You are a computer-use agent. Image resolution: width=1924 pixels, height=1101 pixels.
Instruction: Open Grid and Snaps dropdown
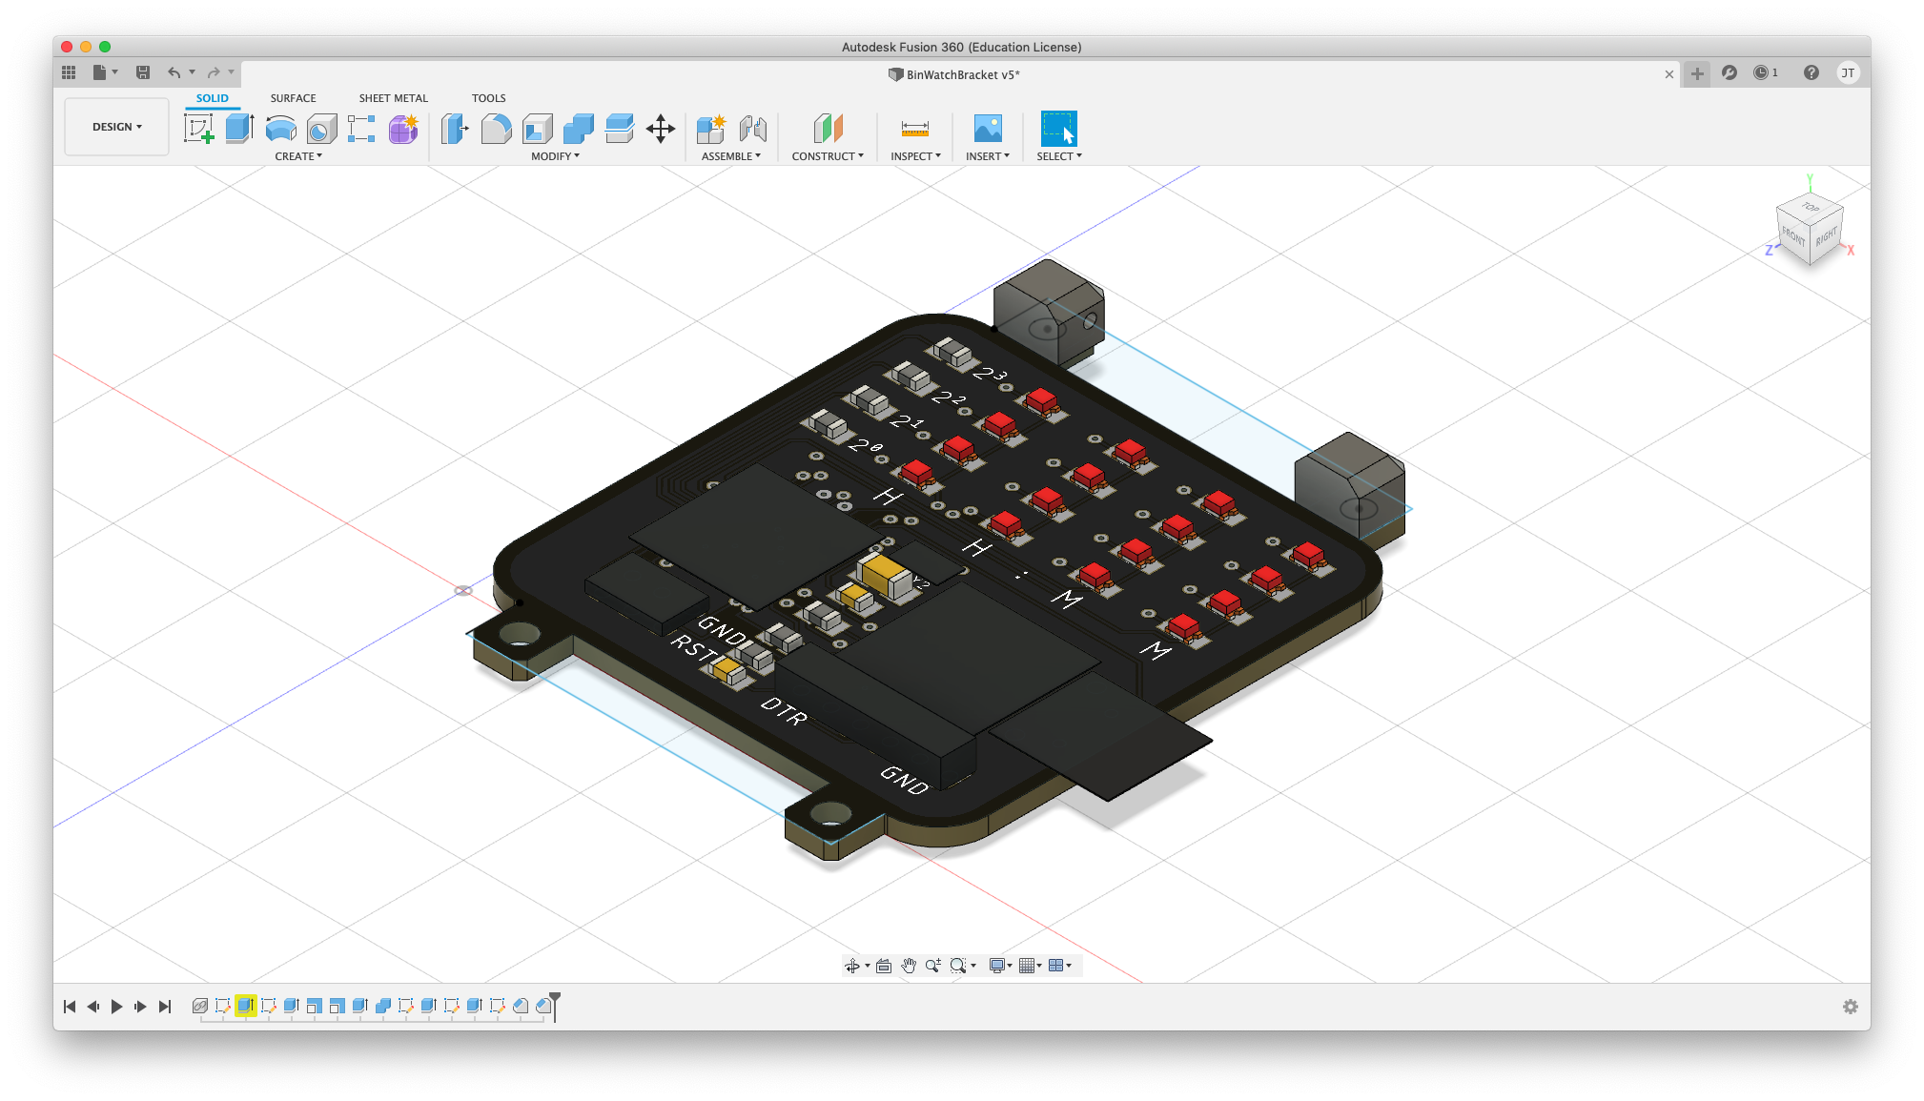tap(1030, 966)
